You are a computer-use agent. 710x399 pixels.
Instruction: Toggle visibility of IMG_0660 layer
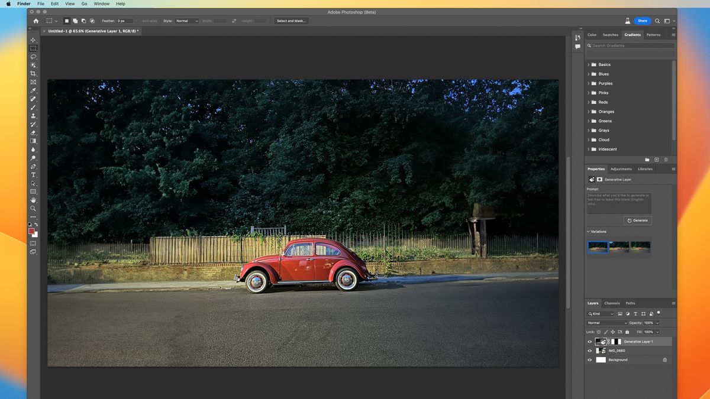tap(589, 351)
